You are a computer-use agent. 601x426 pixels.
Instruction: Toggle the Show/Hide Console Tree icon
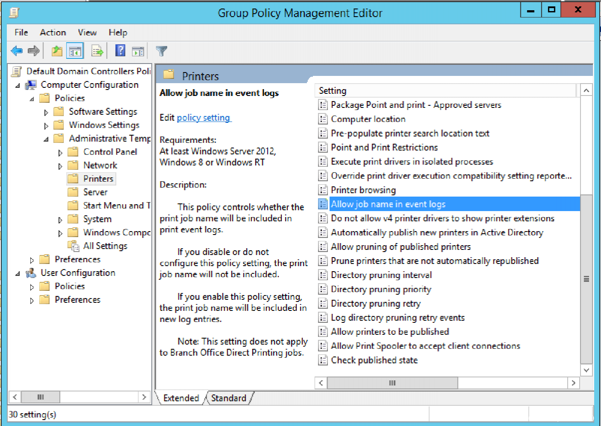click(75, 51)
